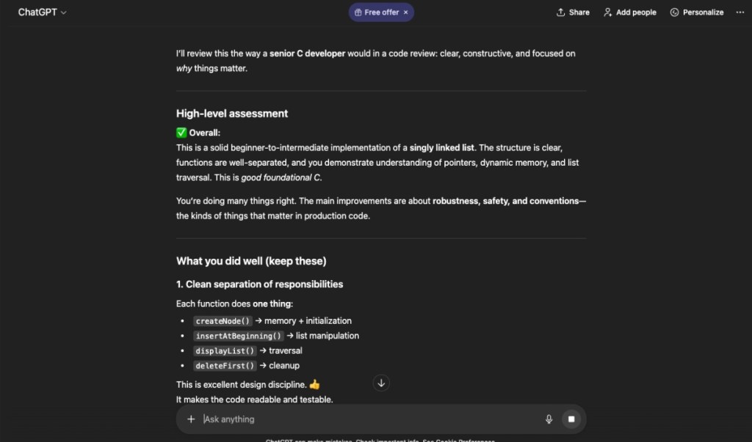Select the Personalize menu item
This screenshot has height=442, width=752.
(696, 12)
